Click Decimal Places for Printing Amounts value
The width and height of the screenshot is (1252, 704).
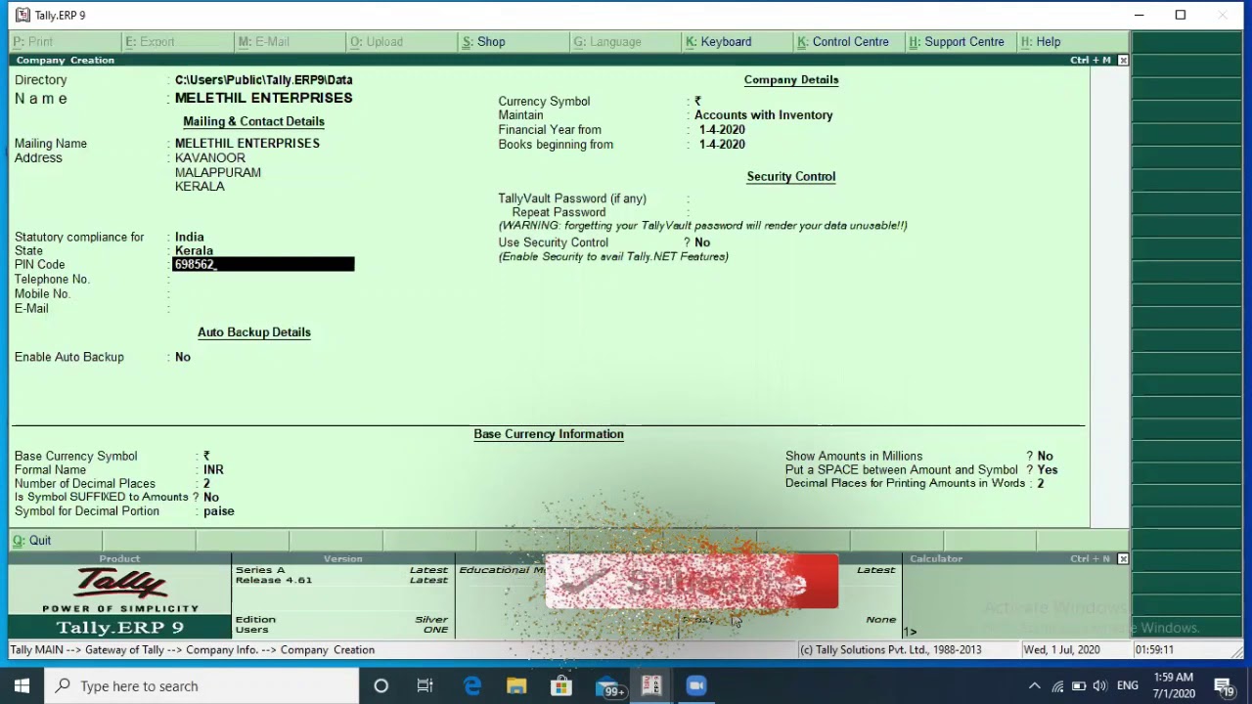(1041, 484)
